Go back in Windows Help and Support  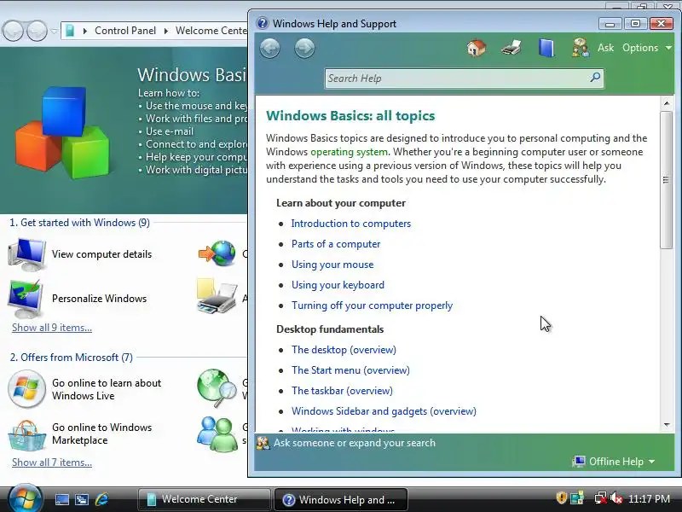269,48
